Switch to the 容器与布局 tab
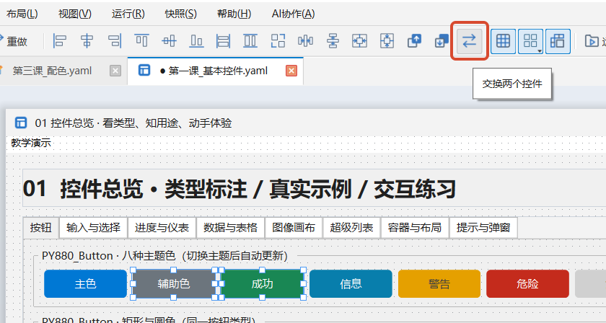The image size is (606, 323). pyautogui.click(x=415, y=228)
